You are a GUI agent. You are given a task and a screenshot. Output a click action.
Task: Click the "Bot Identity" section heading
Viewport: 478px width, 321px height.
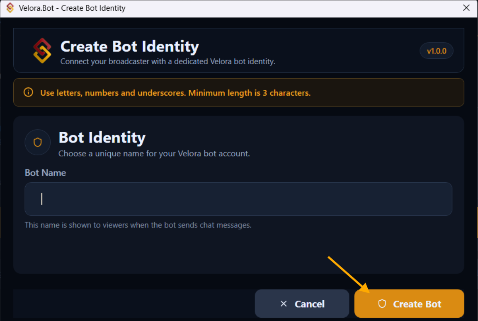[x=102, y=138]
